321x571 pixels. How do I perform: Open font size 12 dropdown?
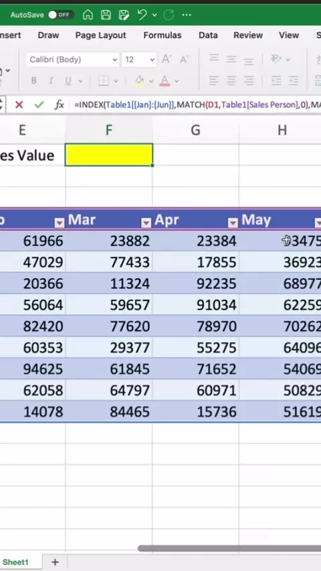(139, 60)
